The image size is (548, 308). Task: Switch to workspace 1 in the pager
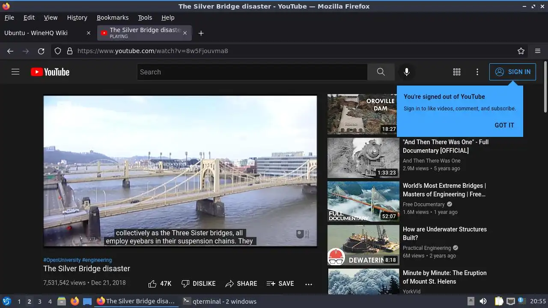click(x=19, y=302)
